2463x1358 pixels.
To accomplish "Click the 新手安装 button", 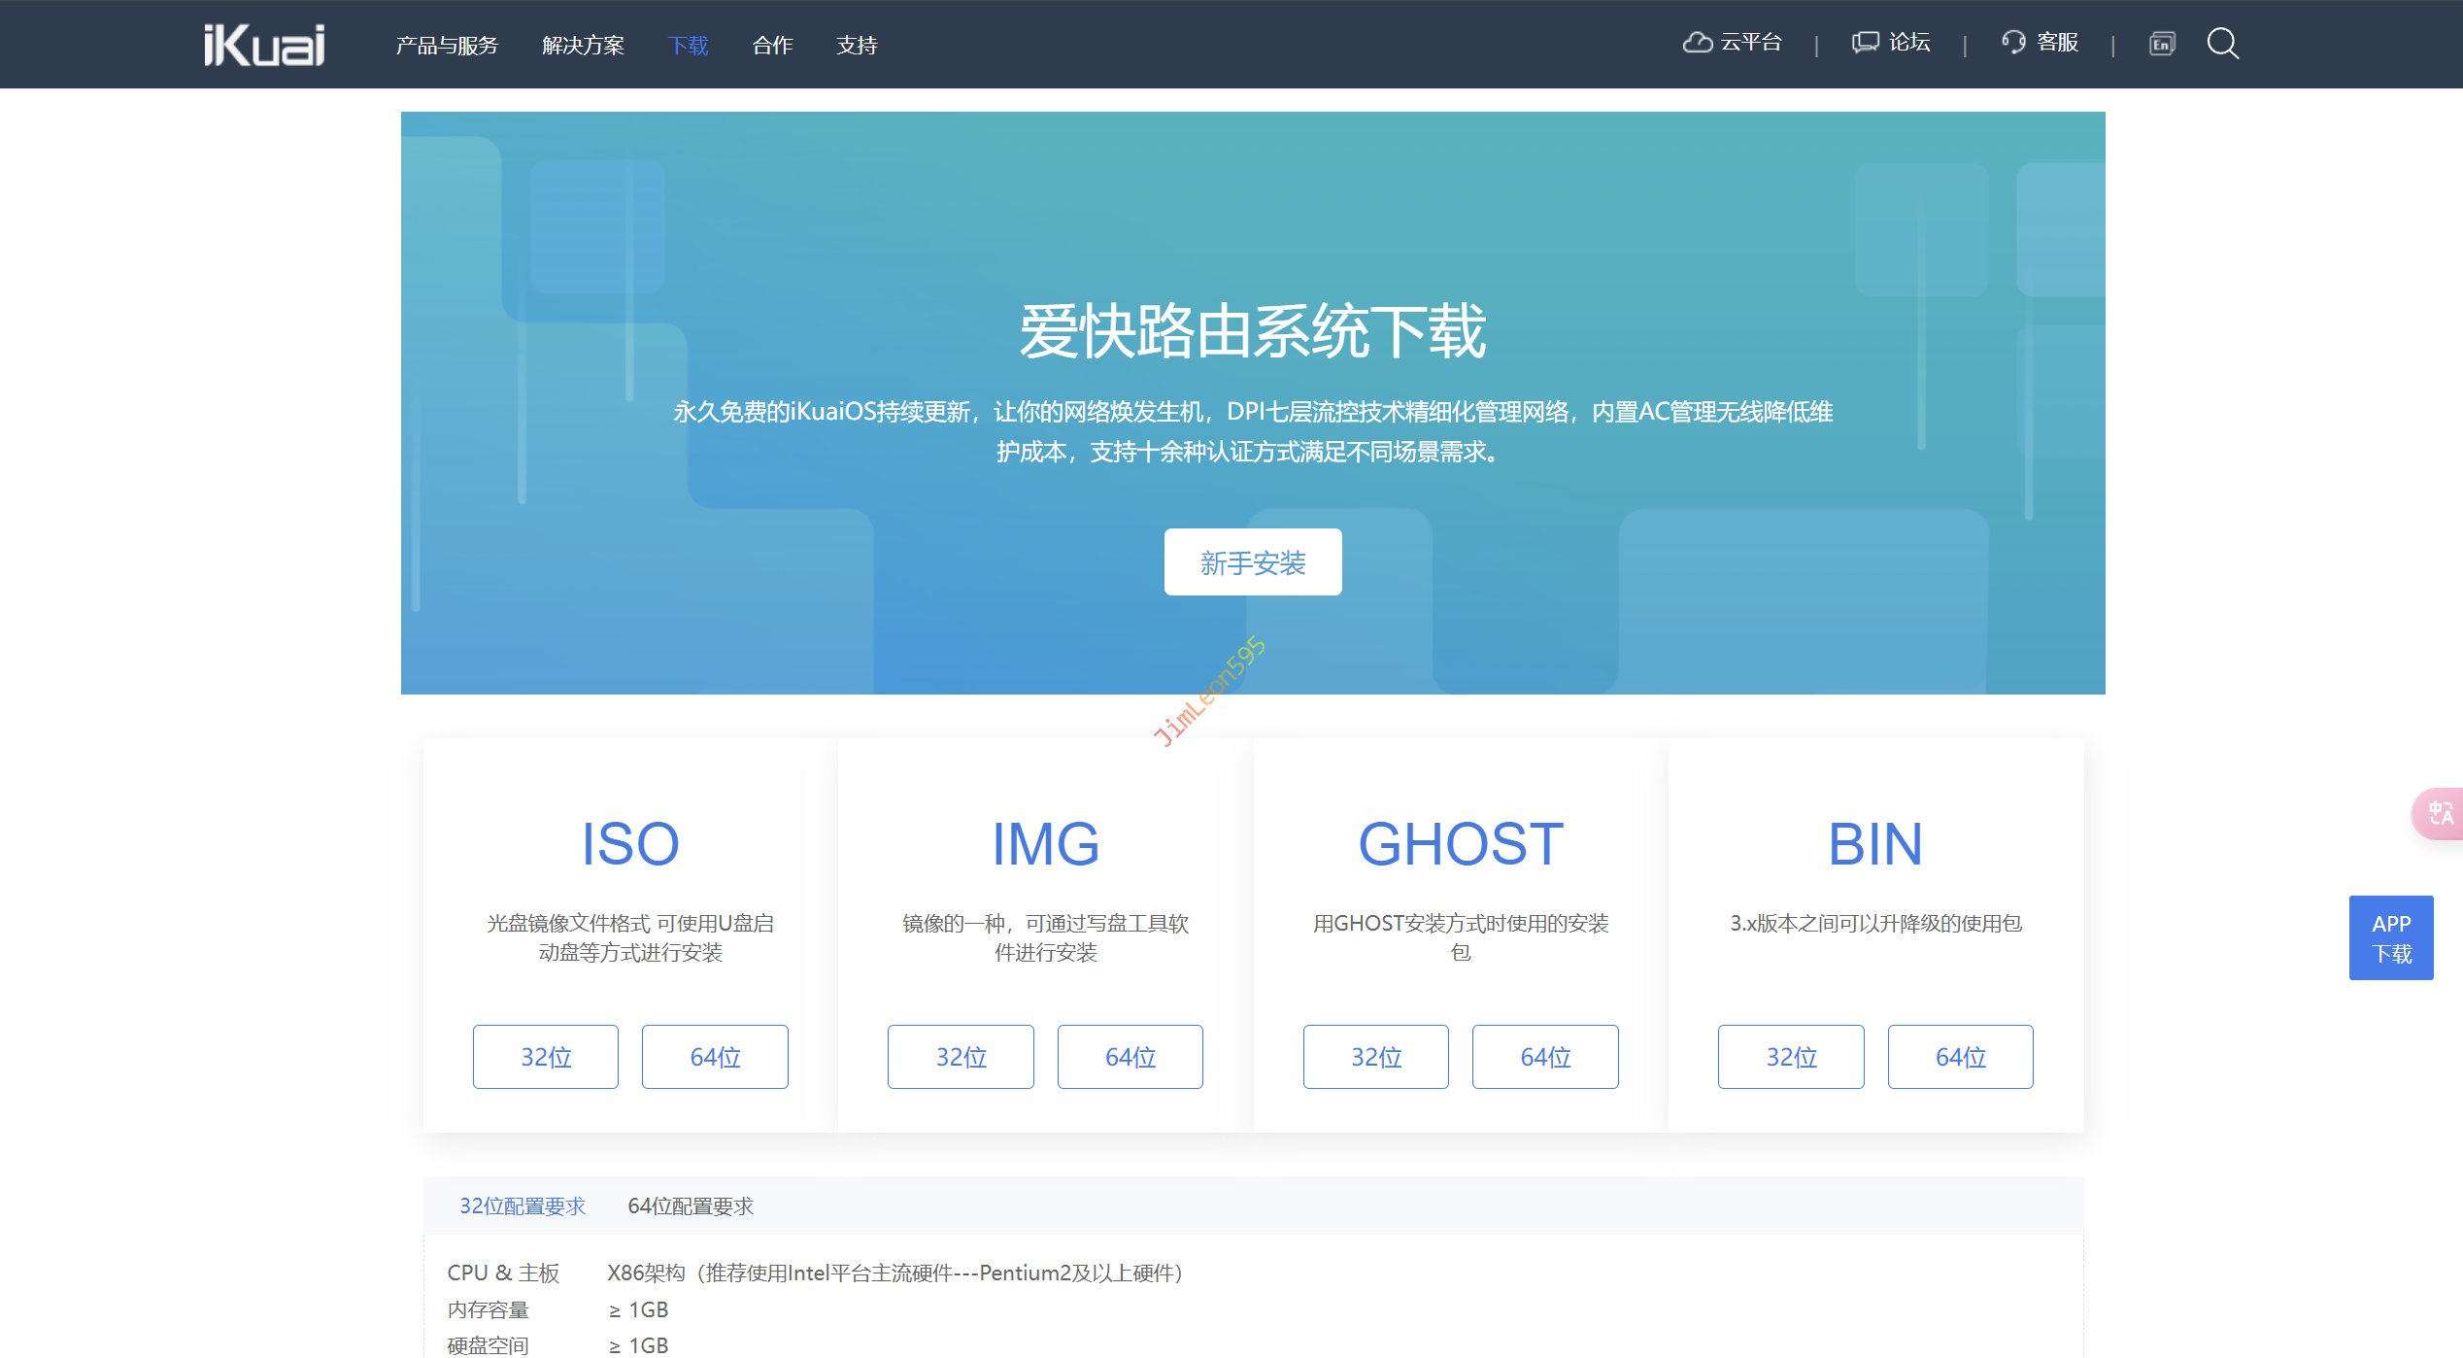I will [x=1252, y=562].
